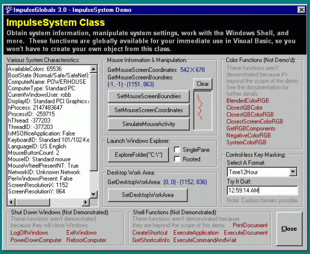Viewport: 310px width, 254px height.
Task: Click the BlendedColorRGB function name
Action: pos(247,100)
